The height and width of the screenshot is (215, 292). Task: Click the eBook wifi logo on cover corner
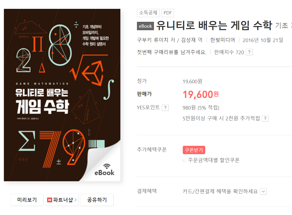(x=105, y=170)
